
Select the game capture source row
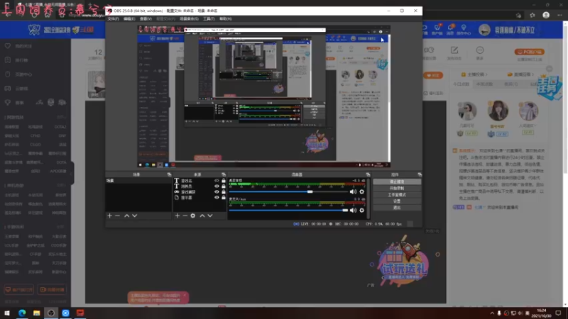[x=200, y=192]
